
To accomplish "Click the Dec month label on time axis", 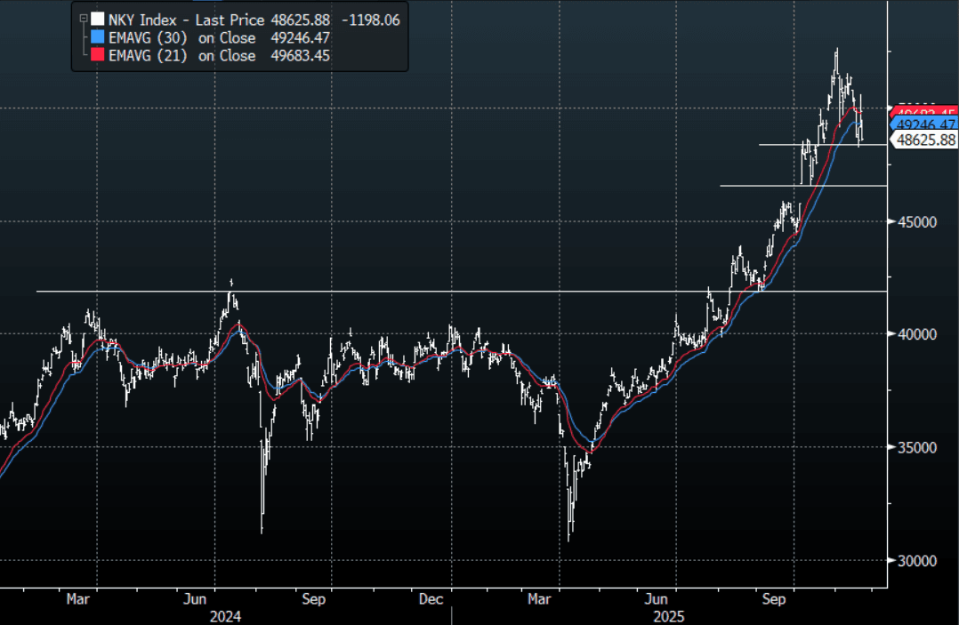I will pyautogui.click(x=431, y=599).
